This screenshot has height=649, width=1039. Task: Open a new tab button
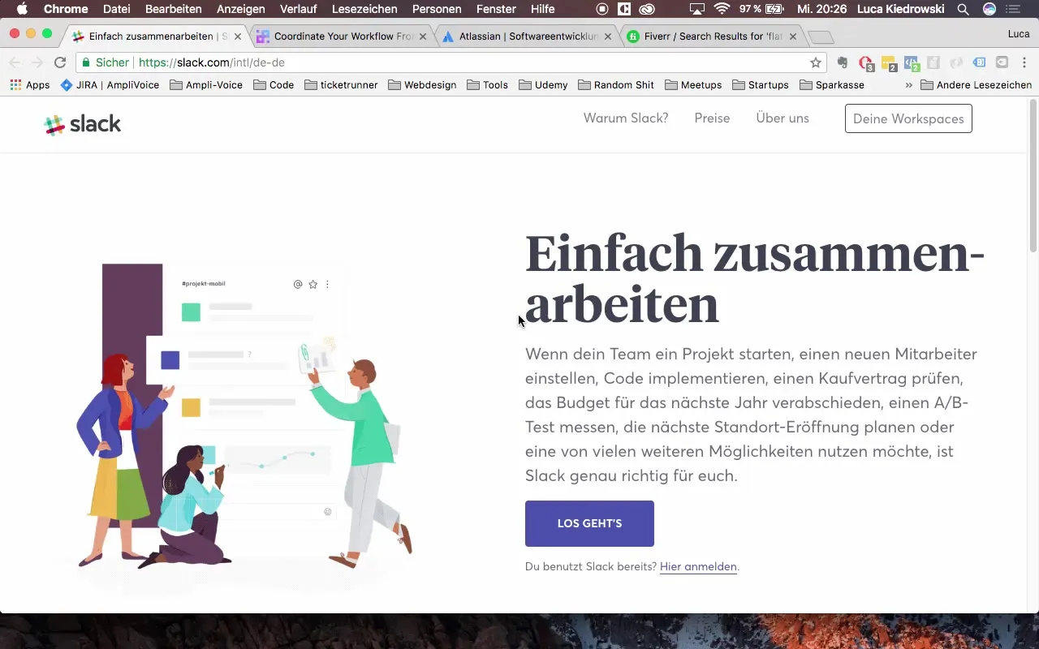click(x=821, y=37)
